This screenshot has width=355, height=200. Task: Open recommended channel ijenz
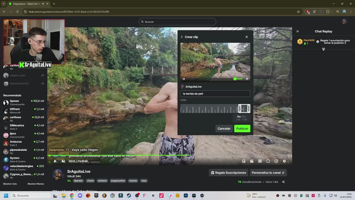coord(24,135)
